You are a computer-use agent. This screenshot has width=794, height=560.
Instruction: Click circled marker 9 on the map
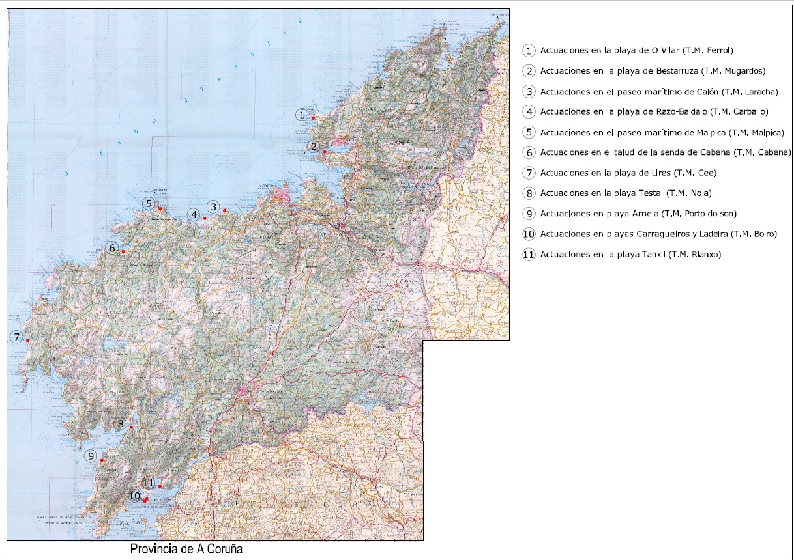click(91, 456)
